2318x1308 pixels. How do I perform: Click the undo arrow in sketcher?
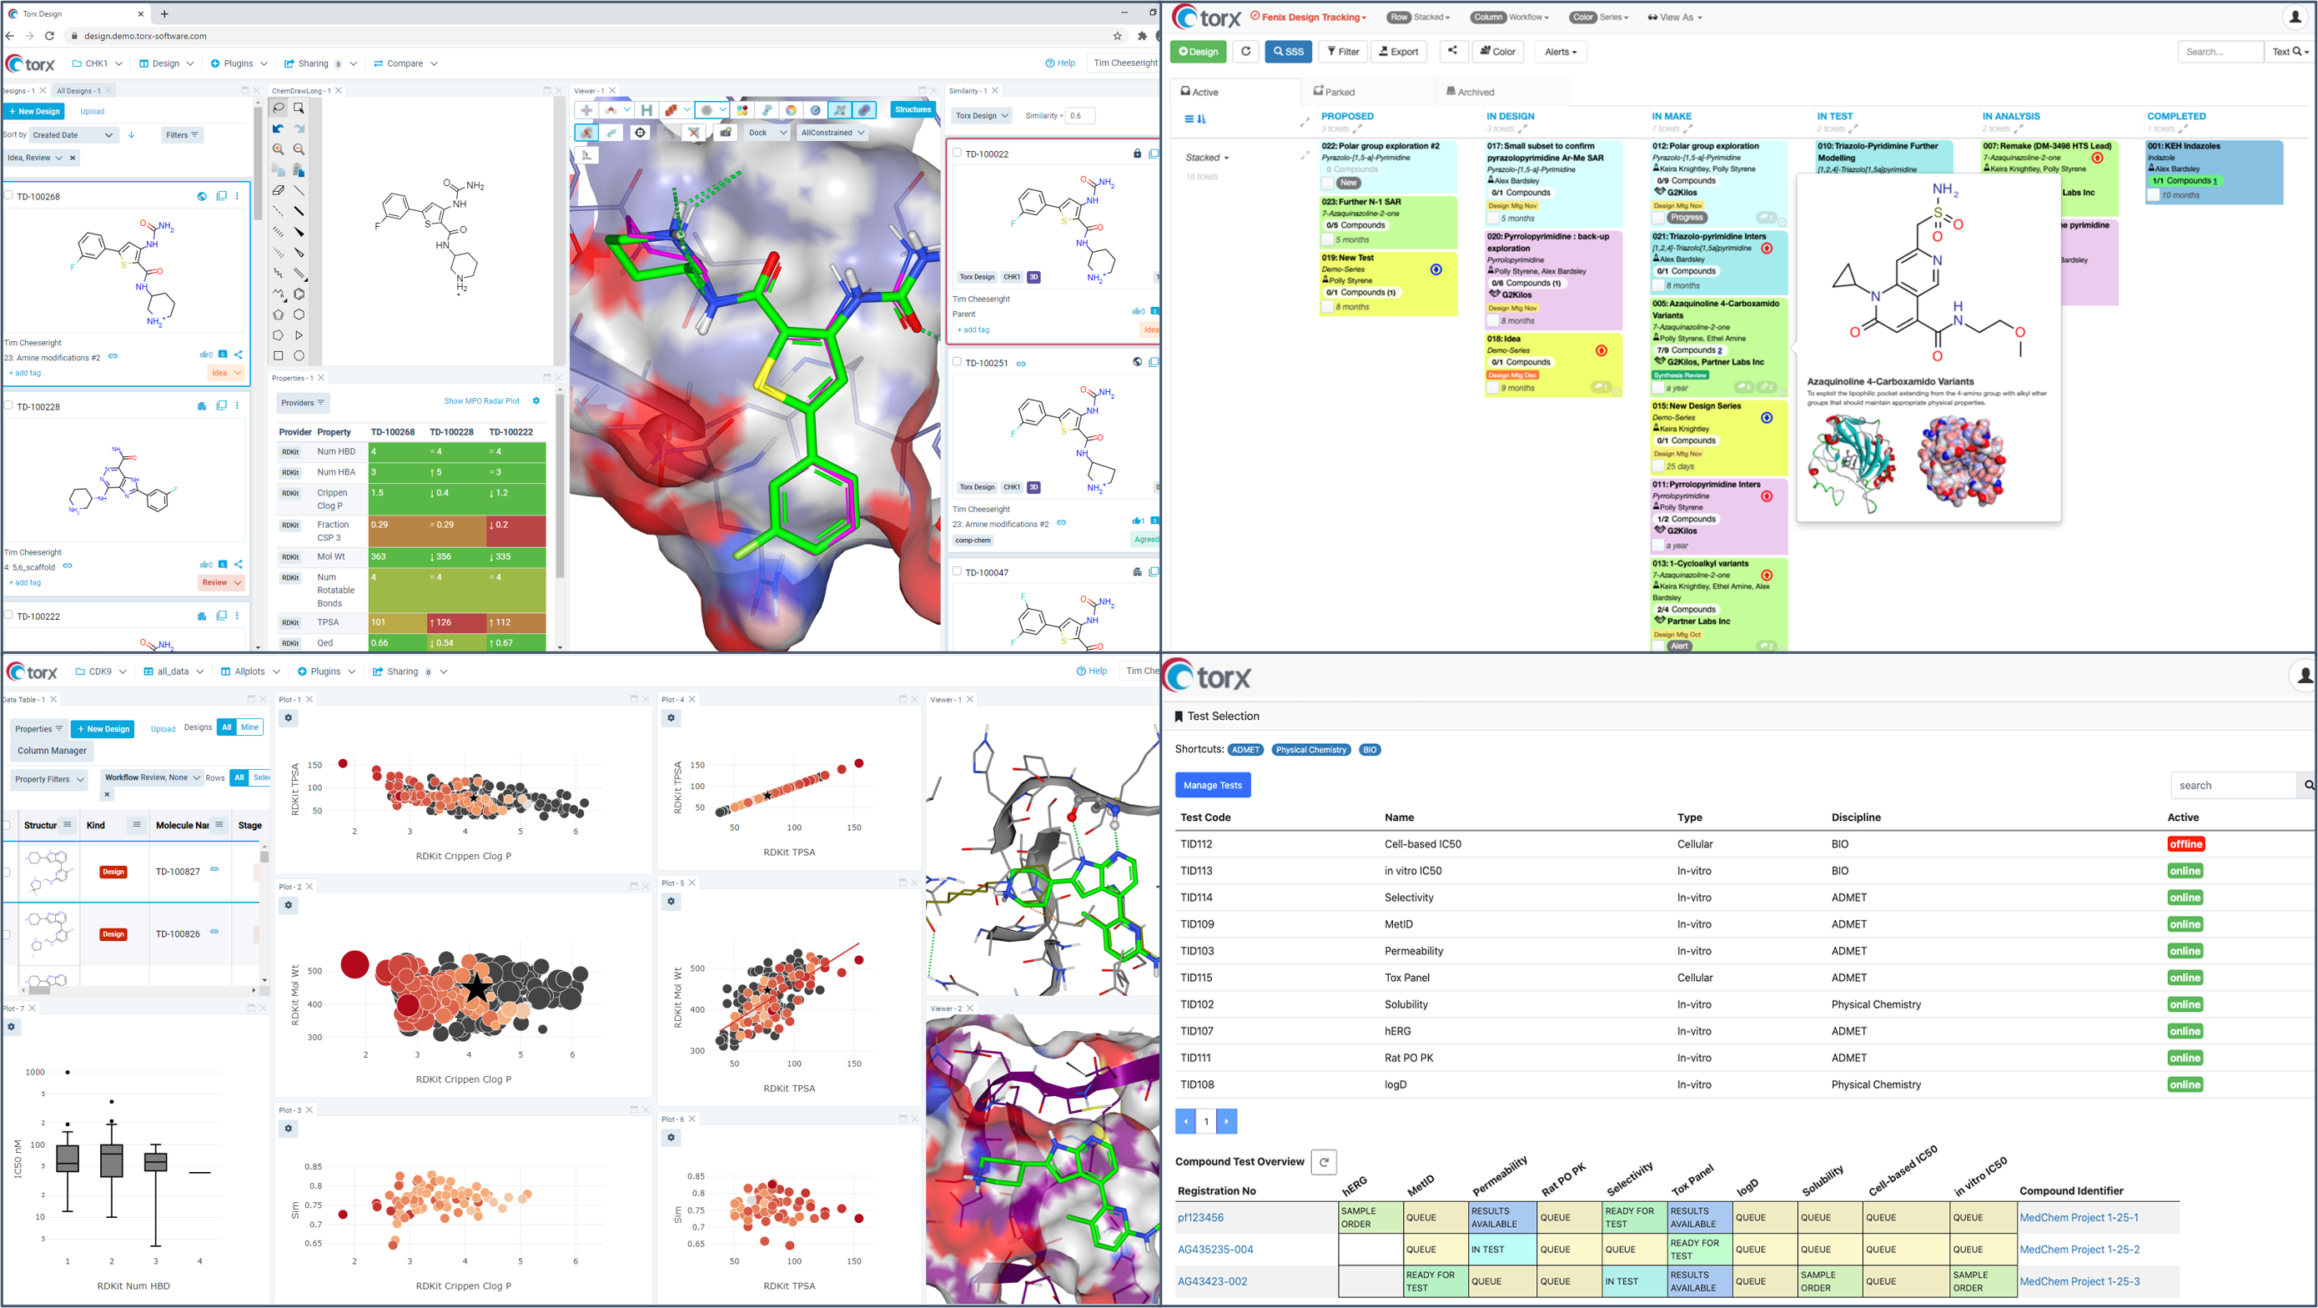278,128
